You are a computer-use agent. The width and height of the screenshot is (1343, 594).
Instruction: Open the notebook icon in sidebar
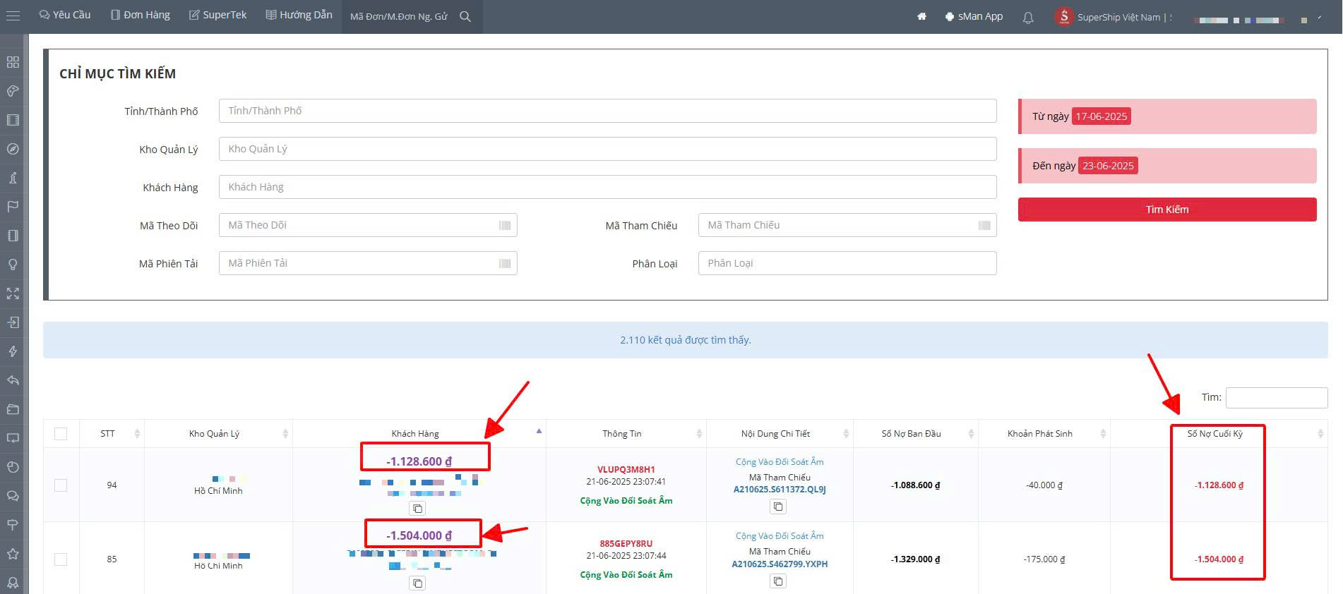pyautogui.click(x=13, y=236)
